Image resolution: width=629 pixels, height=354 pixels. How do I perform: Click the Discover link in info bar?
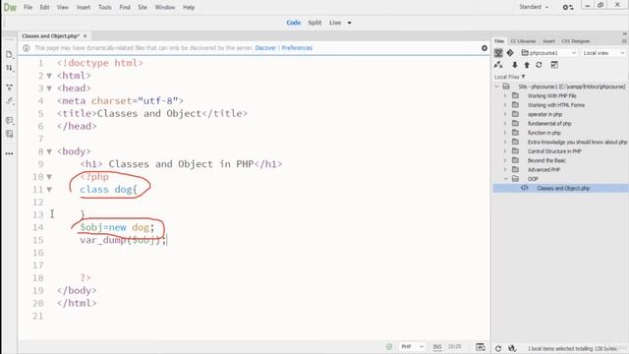pos(265,48)
